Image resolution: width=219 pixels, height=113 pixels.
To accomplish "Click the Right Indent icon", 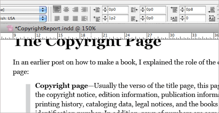I will [x=134, y=10].
